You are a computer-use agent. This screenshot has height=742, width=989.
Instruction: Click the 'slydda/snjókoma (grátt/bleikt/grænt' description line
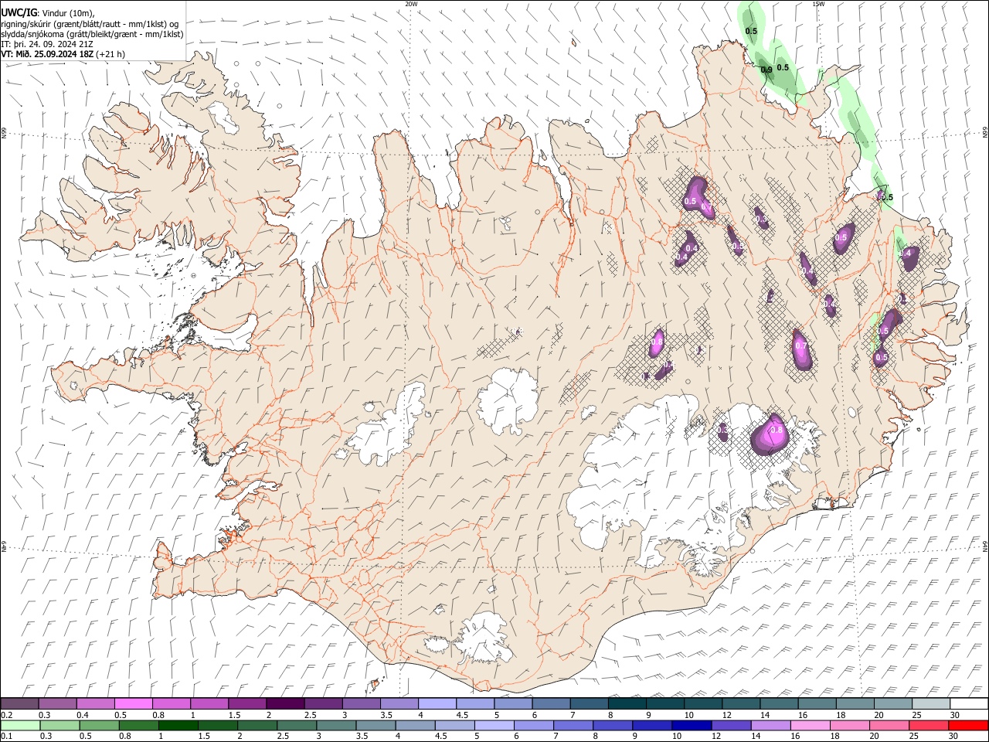[x=92, y=33]
